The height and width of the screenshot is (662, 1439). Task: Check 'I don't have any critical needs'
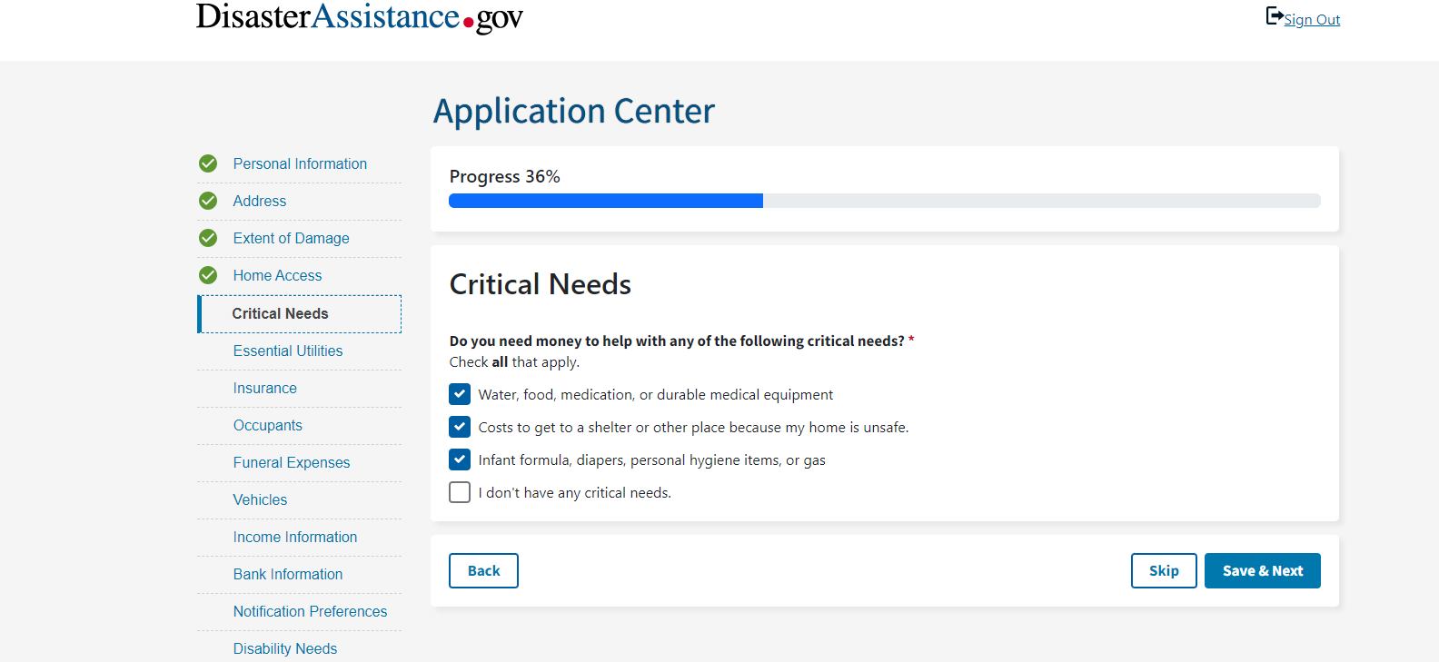(x=460, y=492)
